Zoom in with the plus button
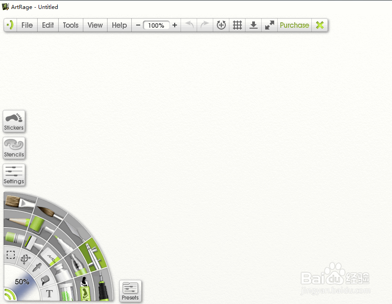 175,25
